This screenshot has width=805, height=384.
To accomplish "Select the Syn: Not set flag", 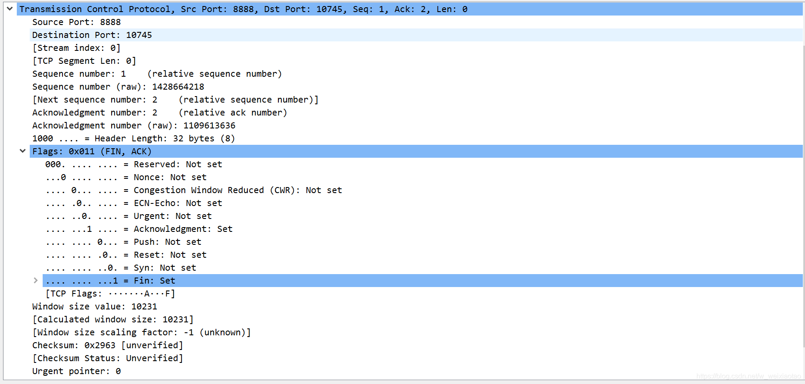I will click(422, 268).
